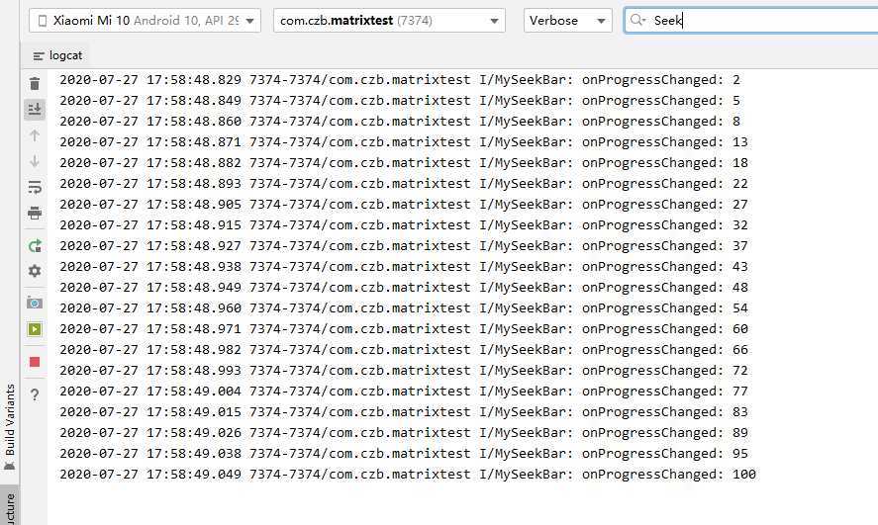Screen dimensions: 878x525
Task: Restart logcat with the green arrow
Action: [35, 245]
